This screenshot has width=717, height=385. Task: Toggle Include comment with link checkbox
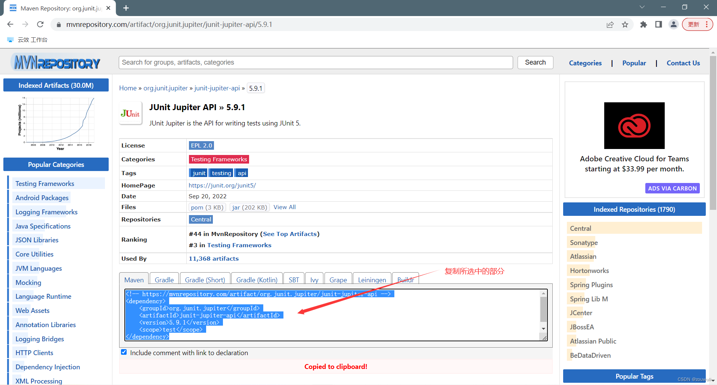124,352
